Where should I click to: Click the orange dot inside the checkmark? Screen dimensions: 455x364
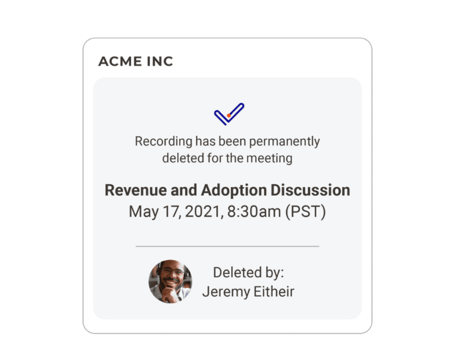(228, 115)
